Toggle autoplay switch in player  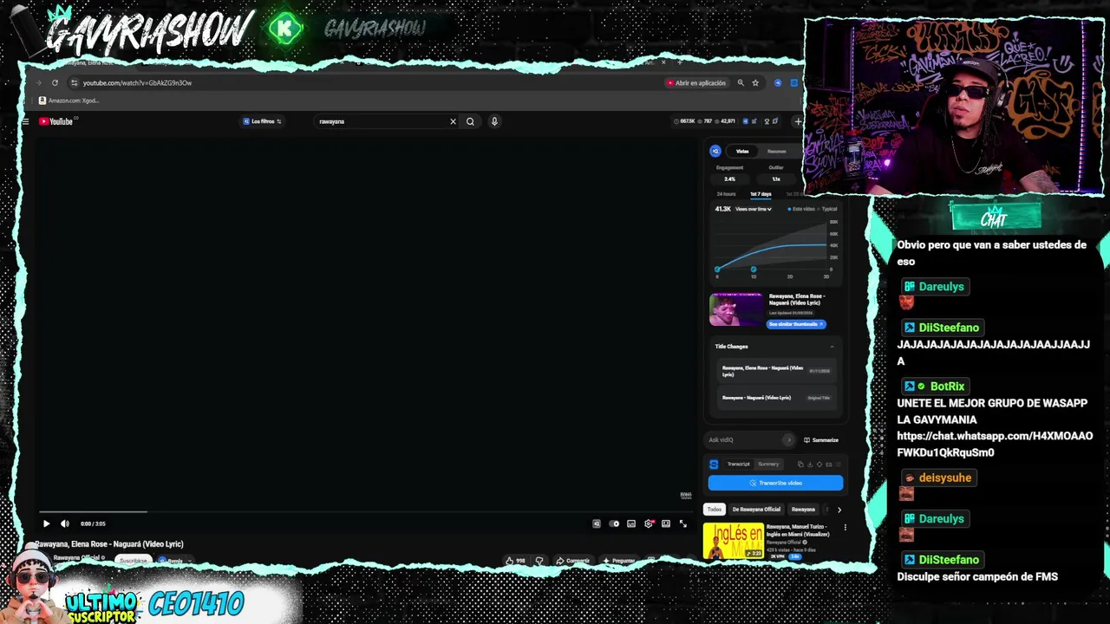tap(614, 523)
